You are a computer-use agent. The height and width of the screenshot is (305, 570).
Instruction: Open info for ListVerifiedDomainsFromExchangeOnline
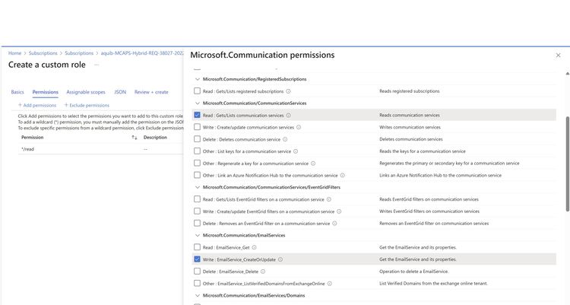(329, 284)
